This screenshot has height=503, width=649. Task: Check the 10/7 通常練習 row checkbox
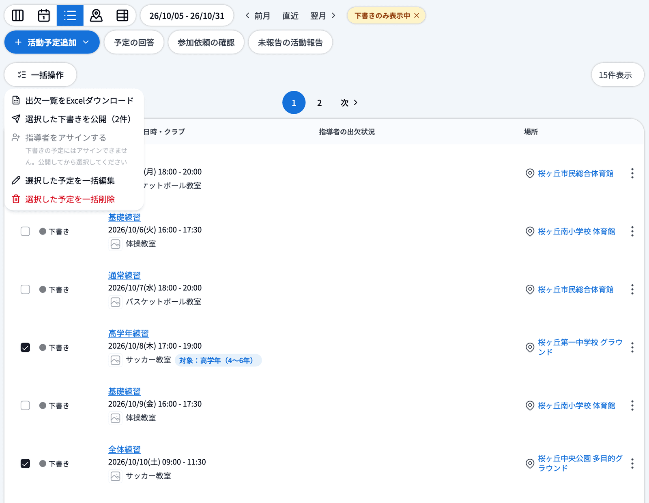25,289
